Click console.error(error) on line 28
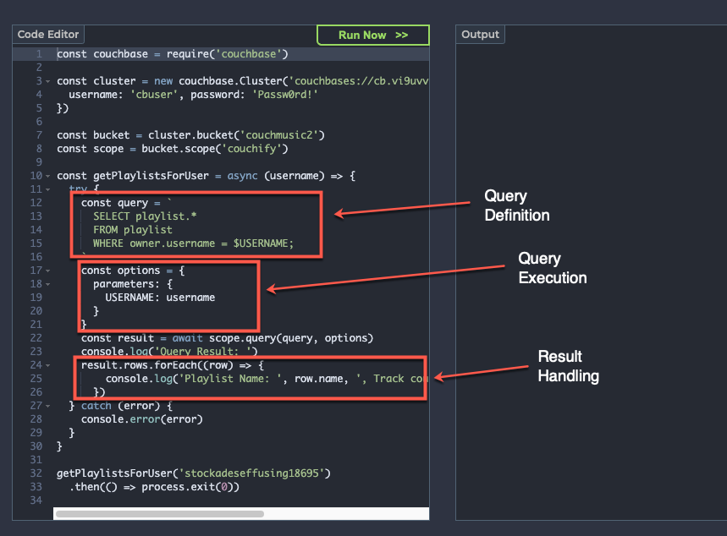This screenshot has height=536, width=727. (142, 419)
